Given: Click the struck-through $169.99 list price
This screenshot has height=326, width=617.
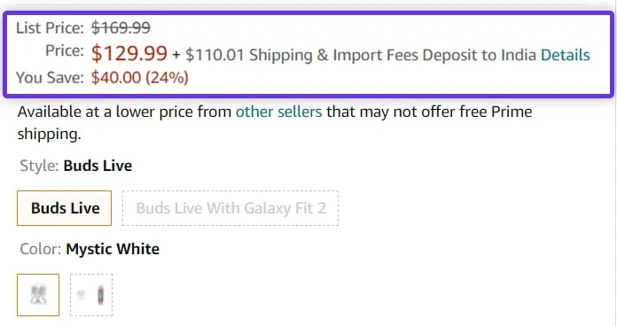Looking at the screenshot, I should pos(121,28).
